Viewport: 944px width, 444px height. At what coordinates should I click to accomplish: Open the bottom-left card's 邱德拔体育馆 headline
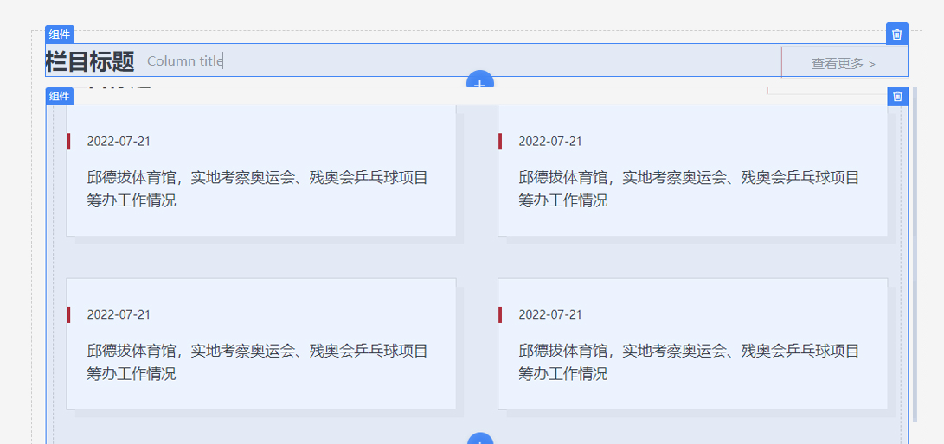pyautogui.click(x=257, y=362)
